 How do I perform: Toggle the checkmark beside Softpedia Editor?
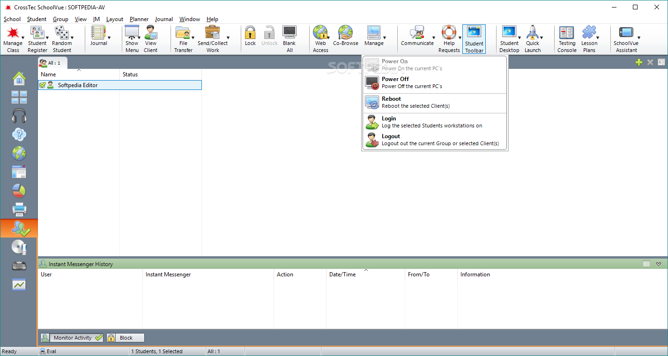tap(43, 85)
